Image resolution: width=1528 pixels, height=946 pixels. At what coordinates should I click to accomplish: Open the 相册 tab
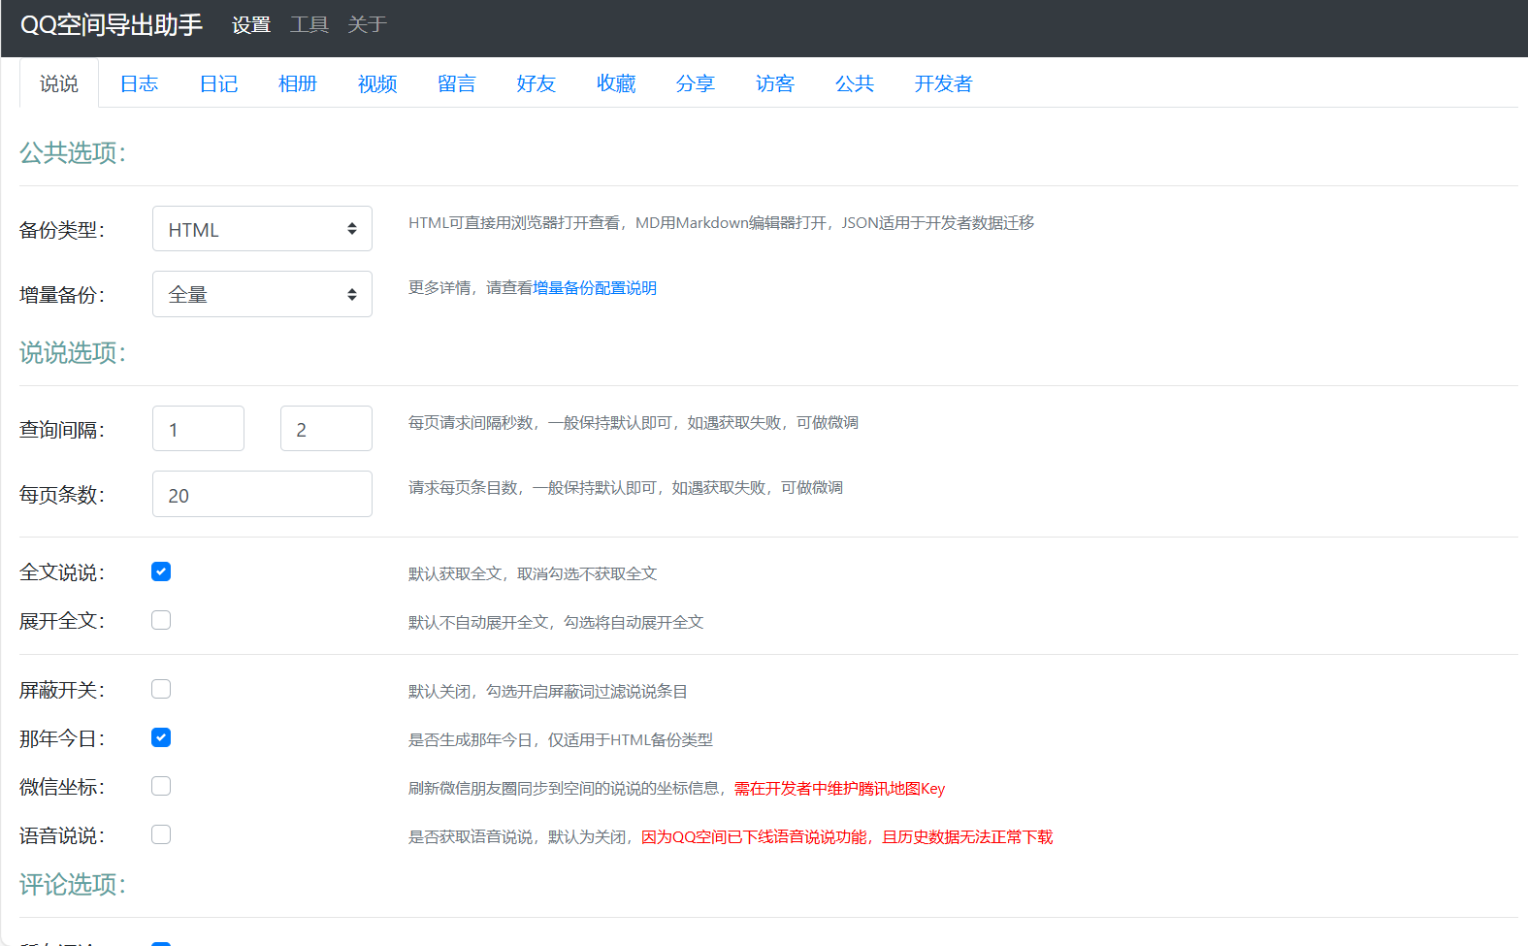[298, 83]
